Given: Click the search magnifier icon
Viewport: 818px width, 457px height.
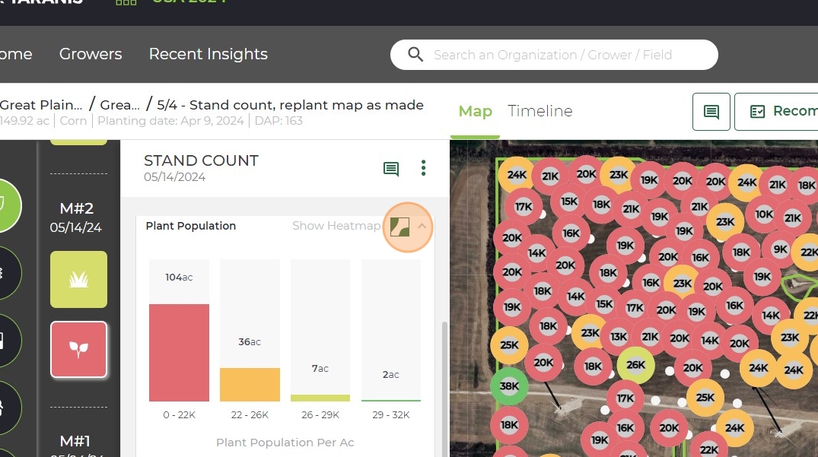Looking at the screenshot, I should tap(415, 54).
